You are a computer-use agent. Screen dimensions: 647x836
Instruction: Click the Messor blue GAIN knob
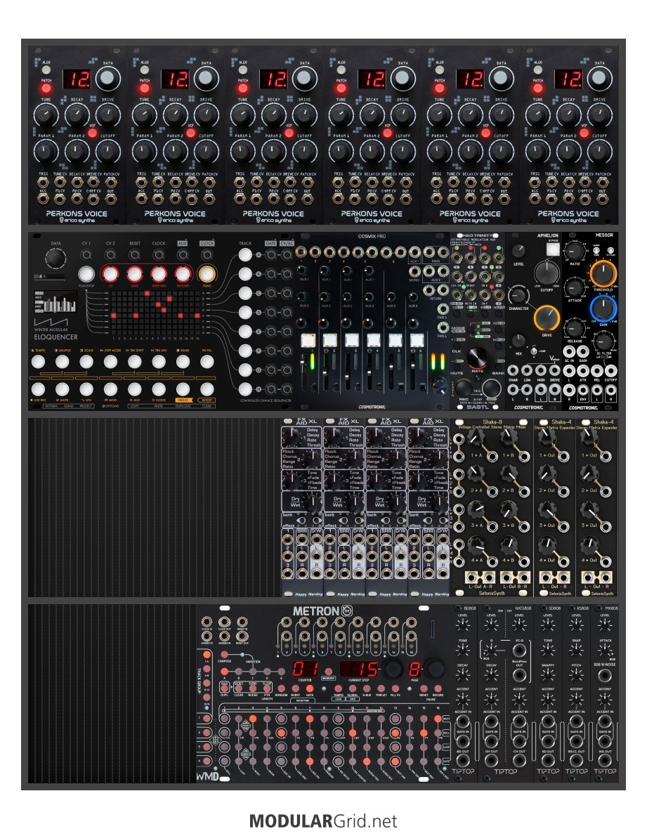(603, 308)
